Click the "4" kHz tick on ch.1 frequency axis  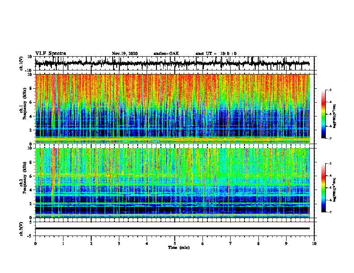pos(31,116)
